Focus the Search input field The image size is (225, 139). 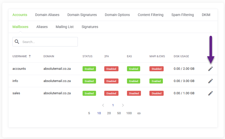(x=45, y=42)
